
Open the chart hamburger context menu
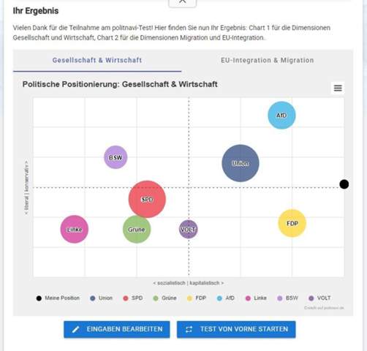(338, 88)
